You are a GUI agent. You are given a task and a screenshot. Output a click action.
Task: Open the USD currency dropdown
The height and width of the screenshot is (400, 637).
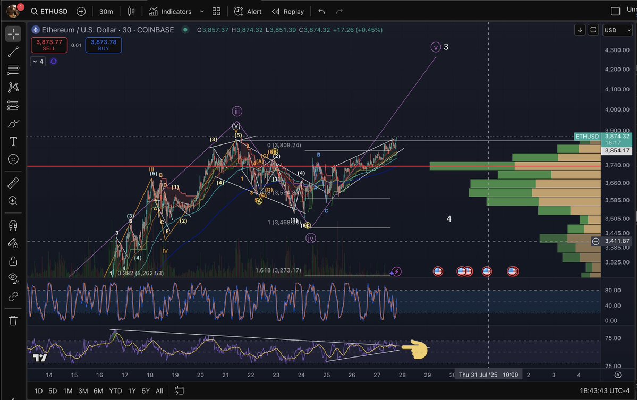point(617,30)
